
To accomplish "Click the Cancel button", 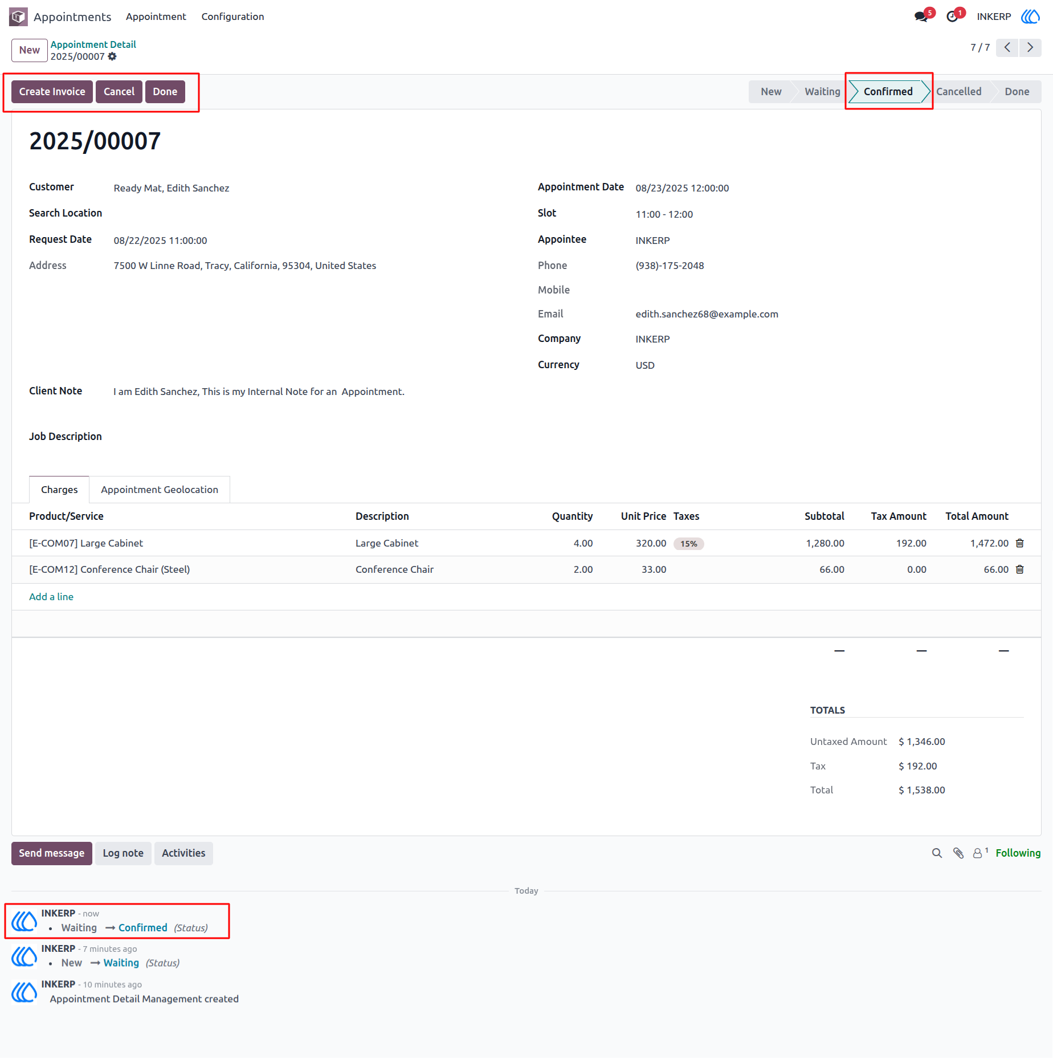I will point(119,92).
